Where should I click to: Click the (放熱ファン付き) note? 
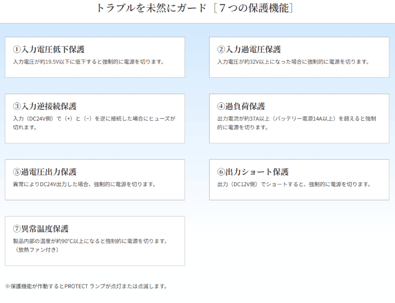(36, 250)
